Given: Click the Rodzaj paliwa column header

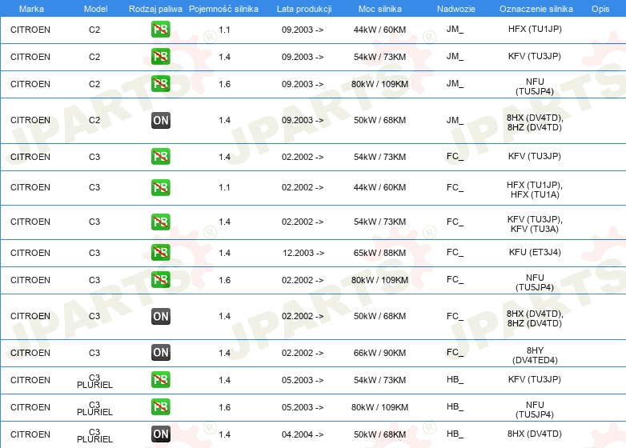Looking at the screenshot, I should [x=155, y=9].
